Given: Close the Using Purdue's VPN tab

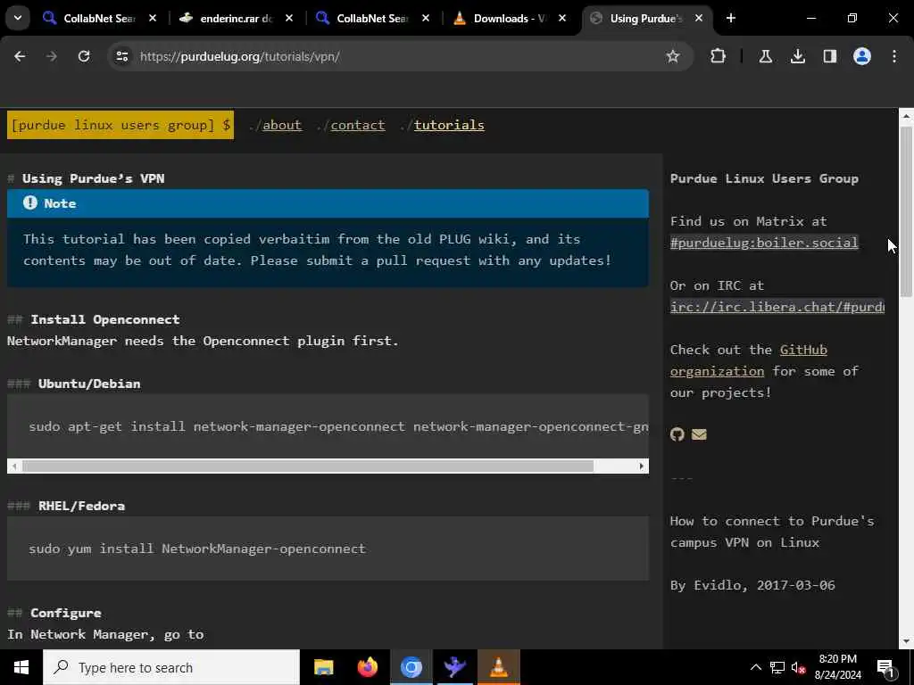Looking at the screenshot, I should (x=698, y=18).
